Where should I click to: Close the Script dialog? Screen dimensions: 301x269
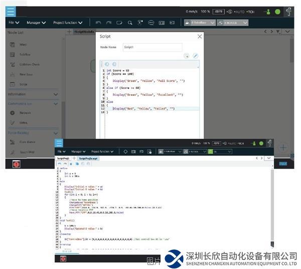[200, 37]
